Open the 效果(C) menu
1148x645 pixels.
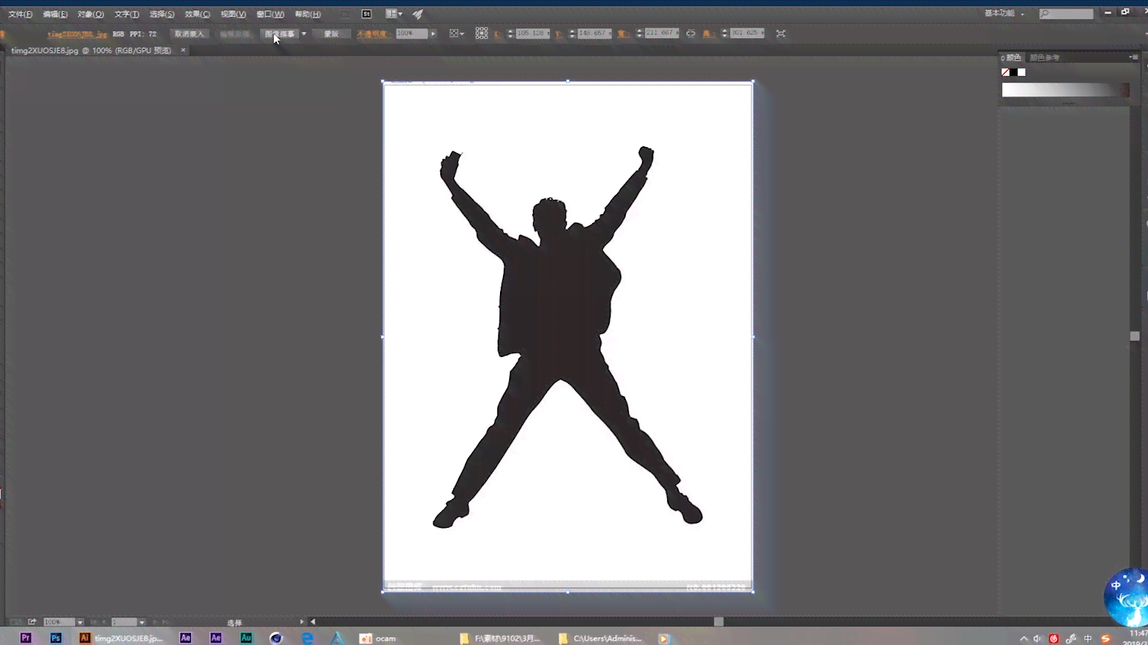click(x=197, y=14)
